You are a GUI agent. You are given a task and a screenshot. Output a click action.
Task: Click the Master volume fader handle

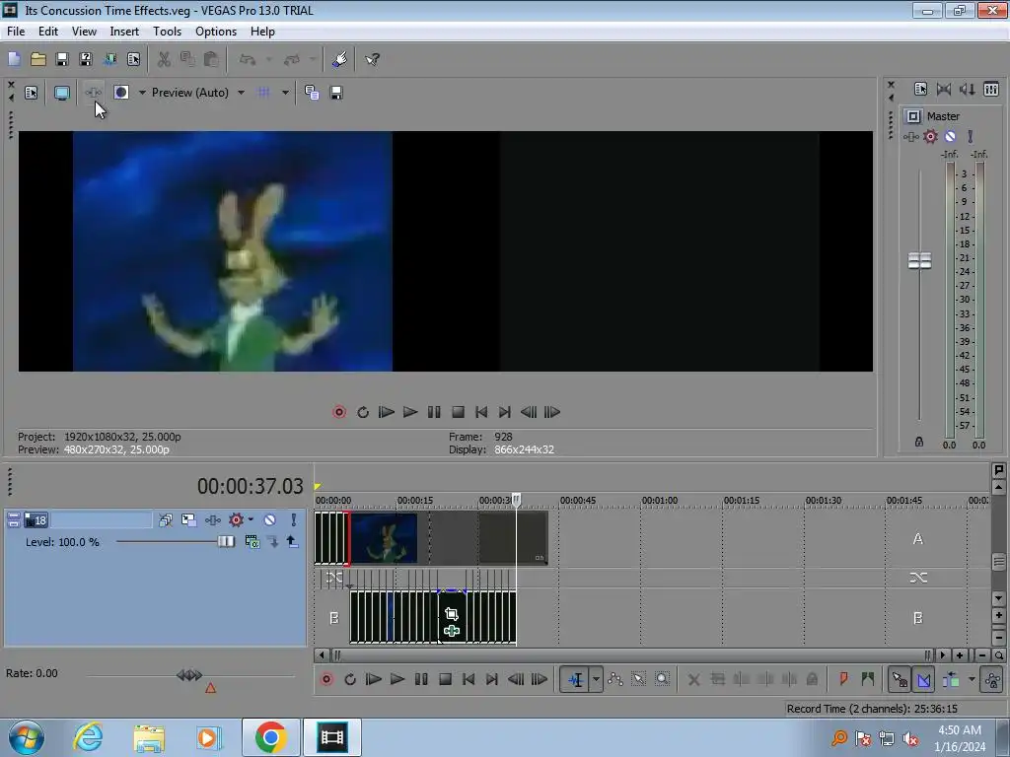919,260
